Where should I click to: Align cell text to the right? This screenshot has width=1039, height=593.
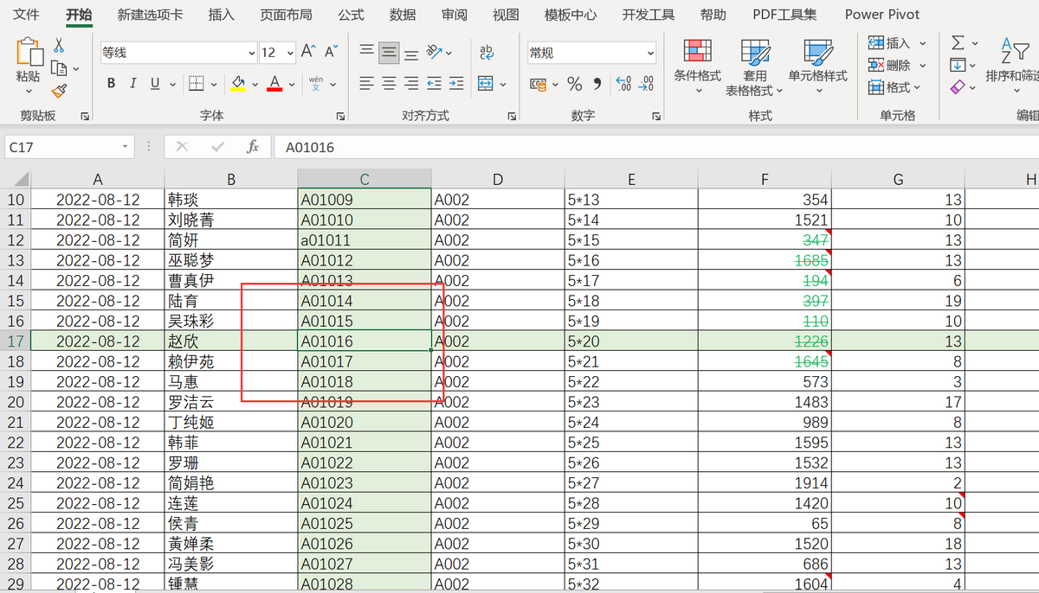[411, 84]
